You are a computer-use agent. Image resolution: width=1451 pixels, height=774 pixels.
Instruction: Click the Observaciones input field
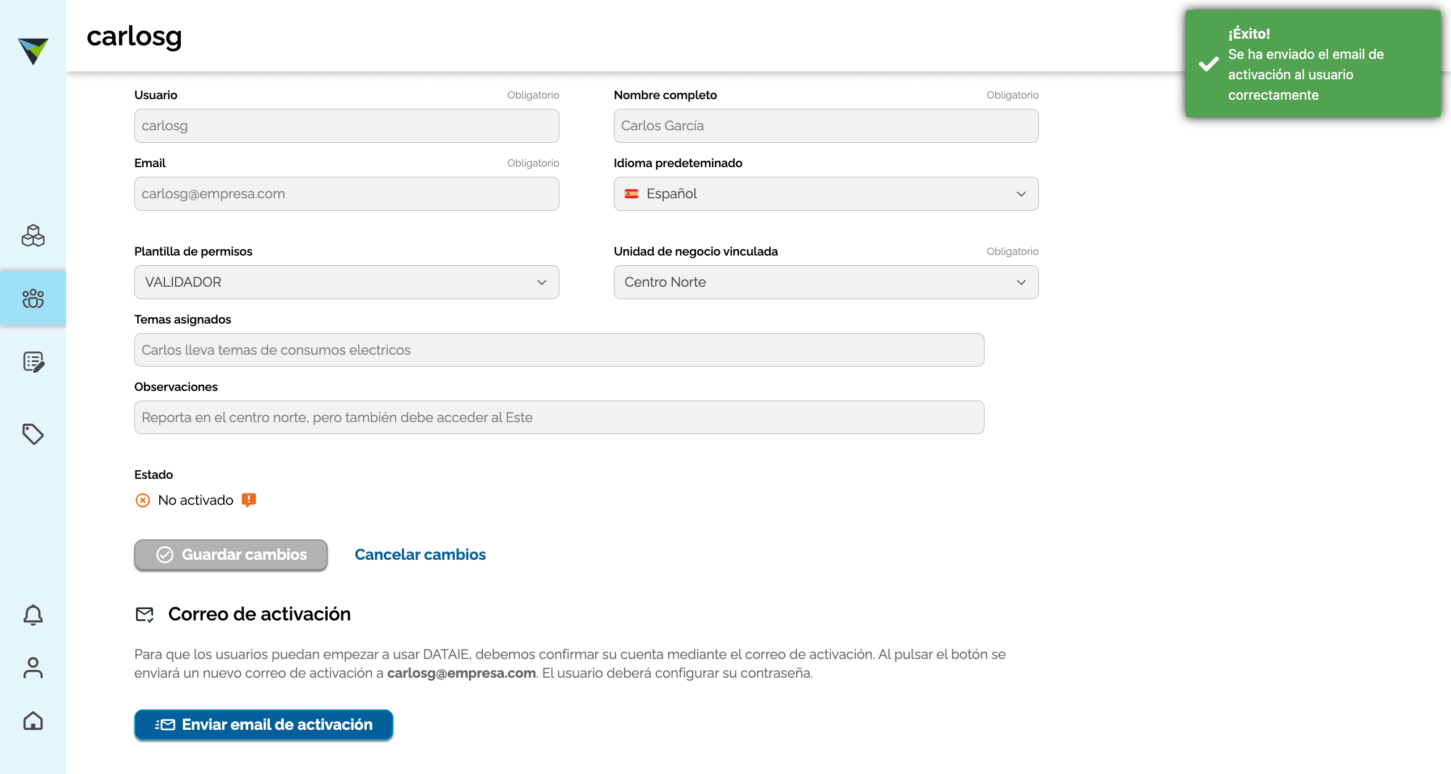tap(559, 418)
